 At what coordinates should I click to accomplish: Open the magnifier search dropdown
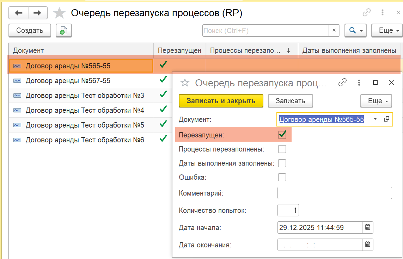355,31
